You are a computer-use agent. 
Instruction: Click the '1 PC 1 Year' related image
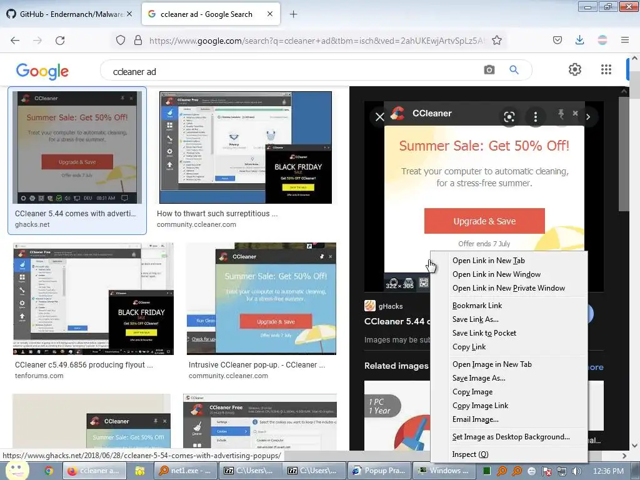[397, 416]
